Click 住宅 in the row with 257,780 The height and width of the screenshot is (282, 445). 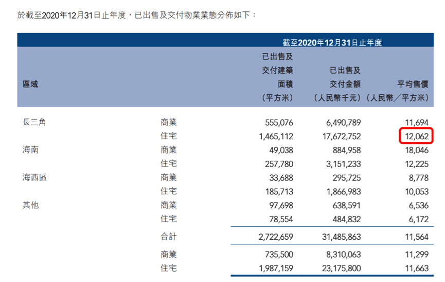click(x=169, y=163)
